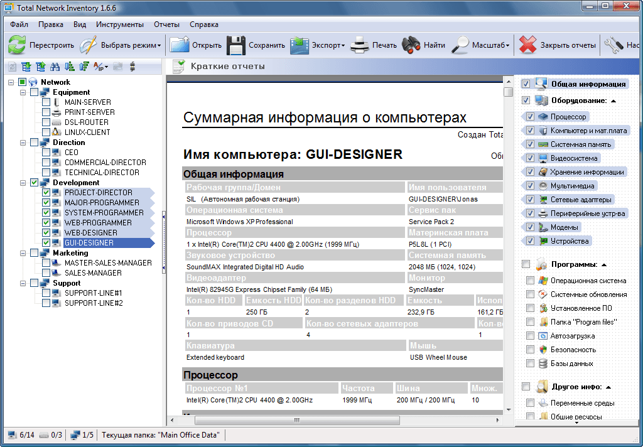Screen dimensions: 643x447
Task: Collapse the Другое инфо section arrow
Action: click(x=608, y=387)
